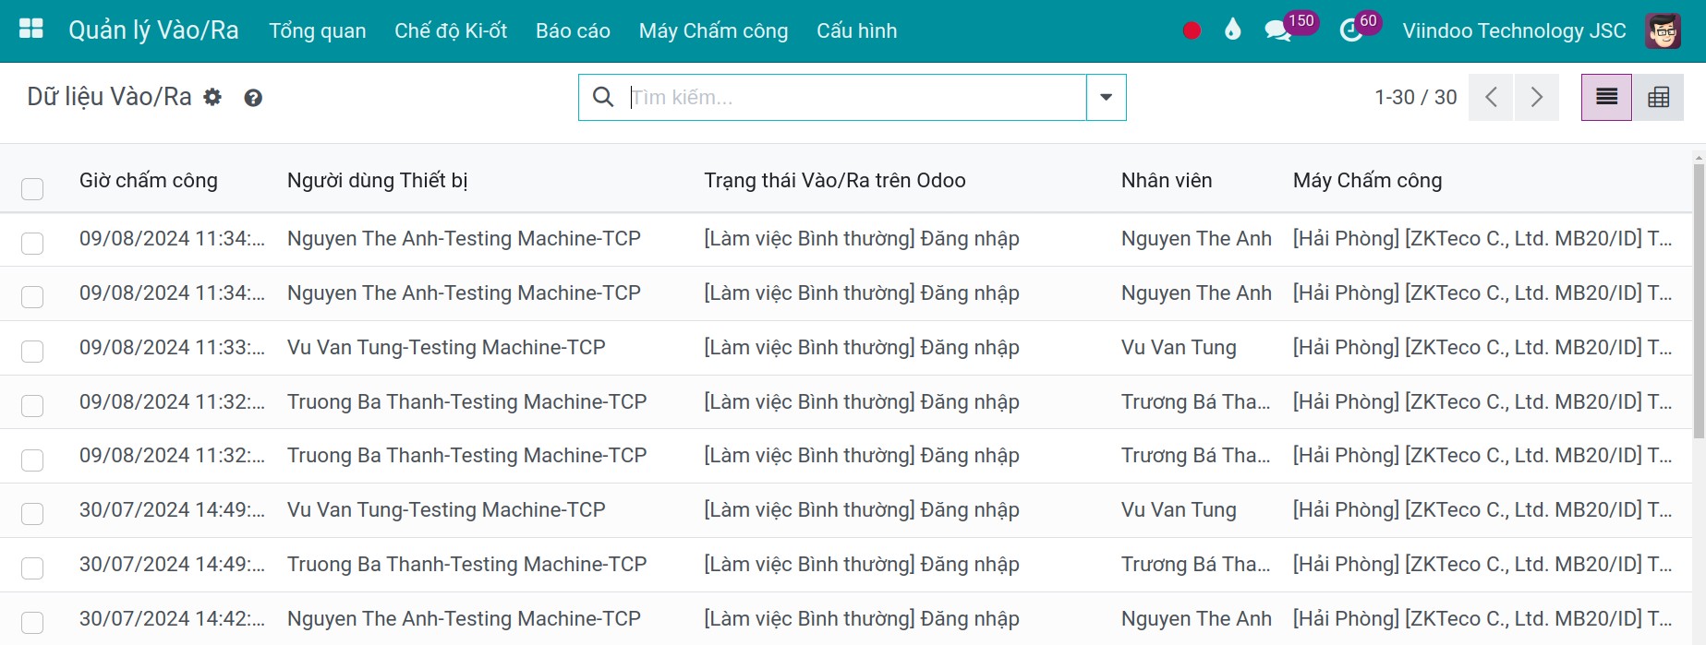Open conversations with 150 messages badge
This screenshot has width=1706, height=645.
coord(1290,28)
